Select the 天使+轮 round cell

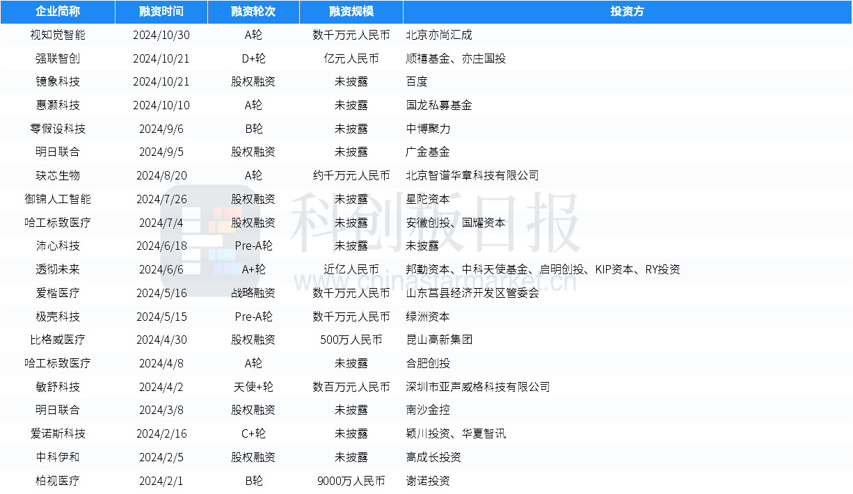tap(253, 387)
